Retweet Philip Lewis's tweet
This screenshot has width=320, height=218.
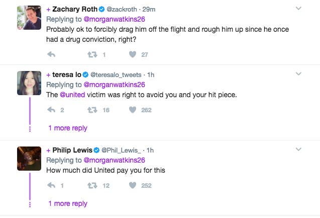(92, 185)
